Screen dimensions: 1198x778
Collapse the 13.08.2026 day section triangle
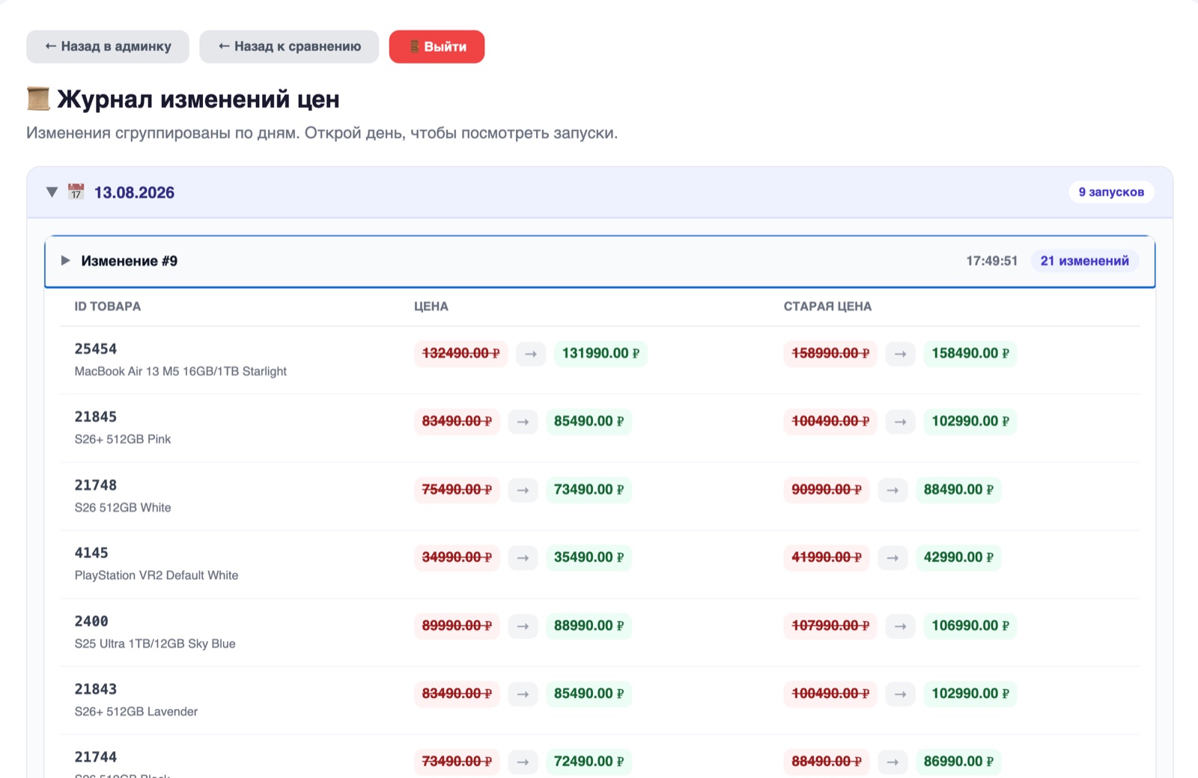point(52,192)
